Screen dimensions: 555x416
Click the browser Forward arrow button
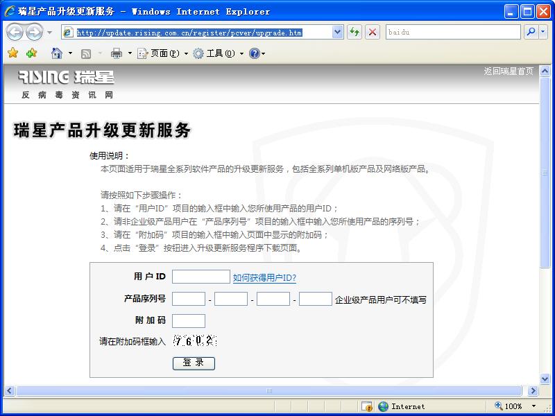(x=34, y=32)
